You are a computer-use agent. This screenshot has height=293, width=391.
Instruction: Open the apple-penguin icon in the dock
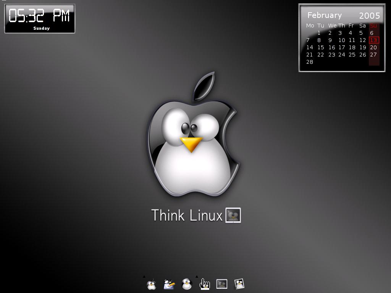coord(151,284)
